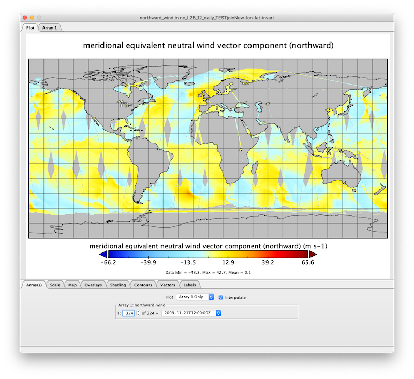
Task: Open the Scale settings tab
Action: (x=55, y=285)
